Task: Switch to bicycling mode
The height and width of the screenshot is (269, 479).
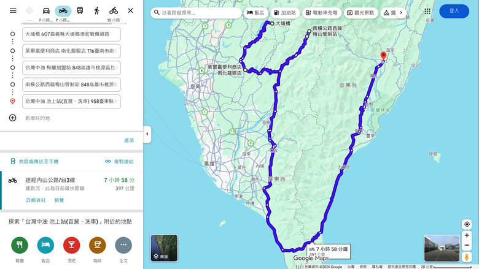Action: pos(114,10)
